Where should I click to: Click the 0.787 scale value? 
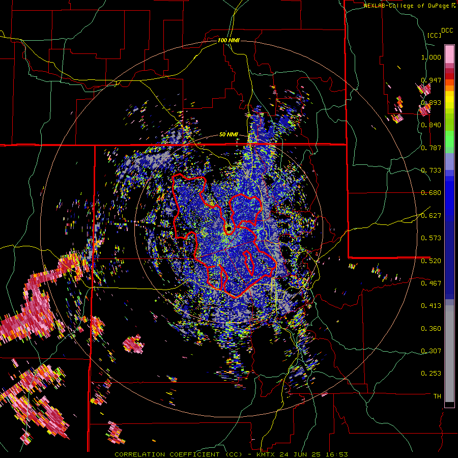click(431, 148)
